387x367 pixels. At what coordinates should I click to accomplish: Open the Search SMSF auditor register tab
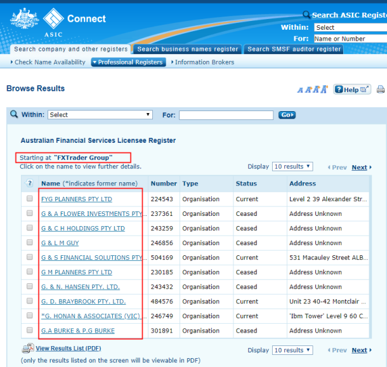(294, 49)
